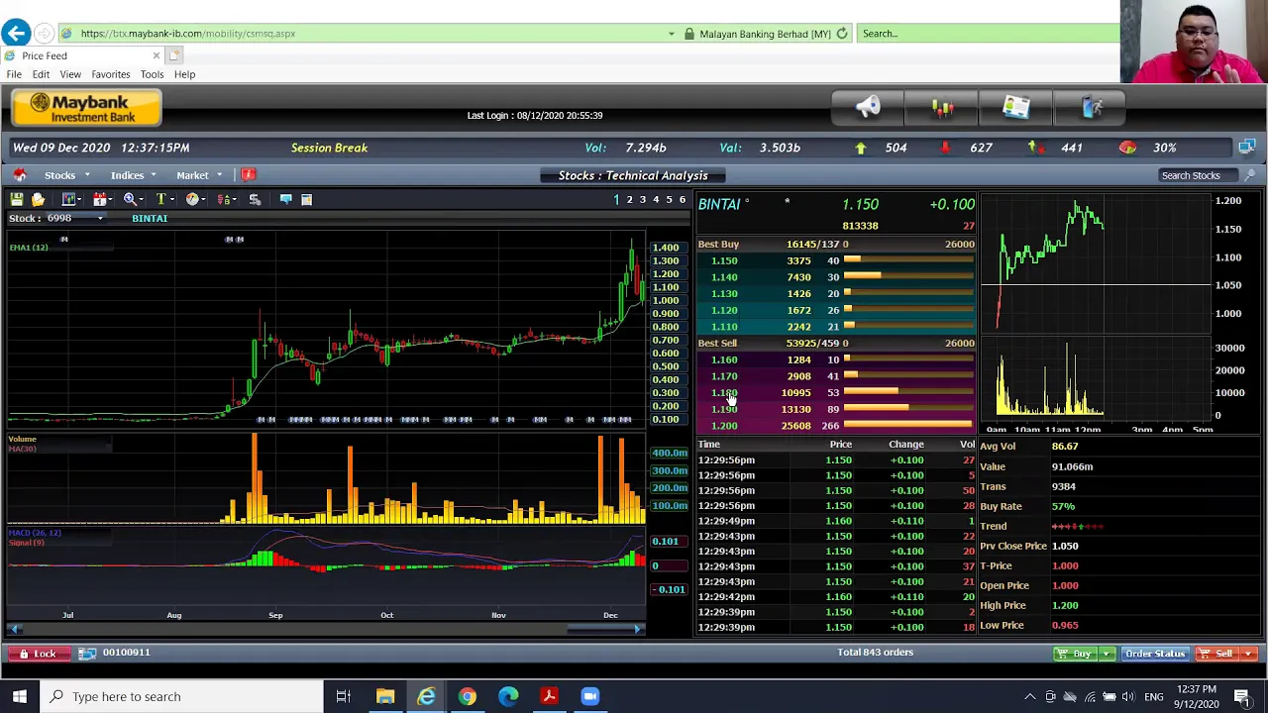The image size is (1268, 713).
Task: Click the 1.150 best buy price
Action: 724,260
